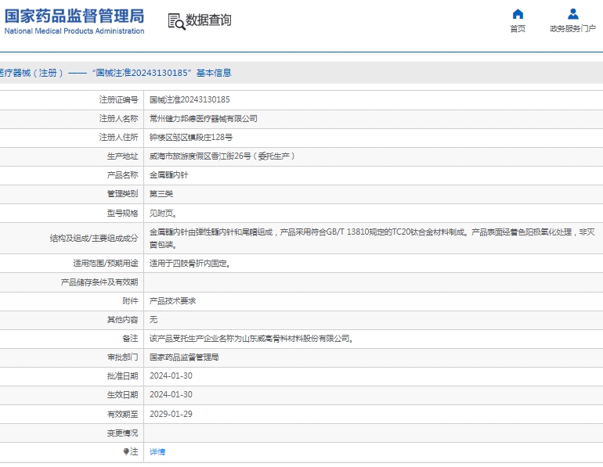Select registrant name 常州健力邦德医疗器械有限公司

tap(204, 119)
